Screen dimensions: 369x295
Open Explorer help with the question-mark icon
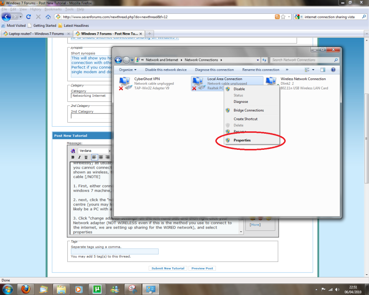[333, 70]
